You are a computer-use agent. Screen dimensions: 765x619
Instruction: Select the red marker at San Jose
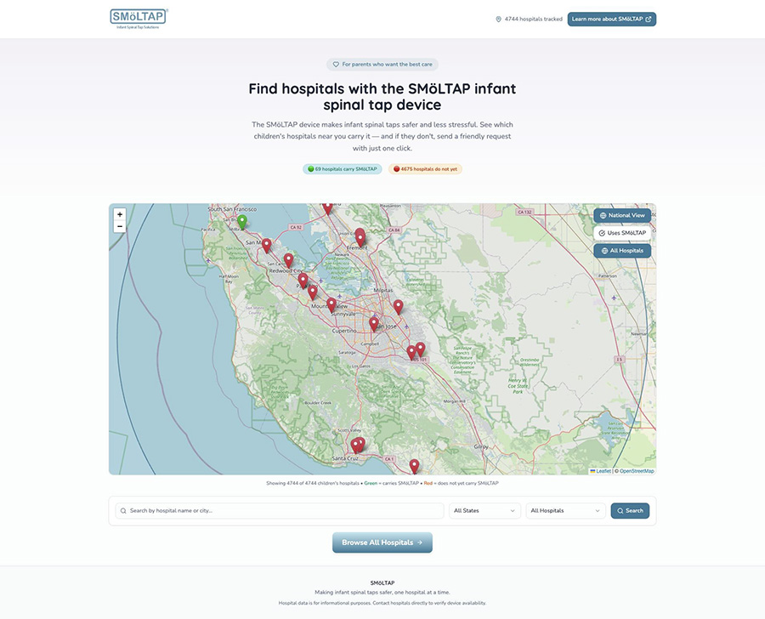click(373, 324)
